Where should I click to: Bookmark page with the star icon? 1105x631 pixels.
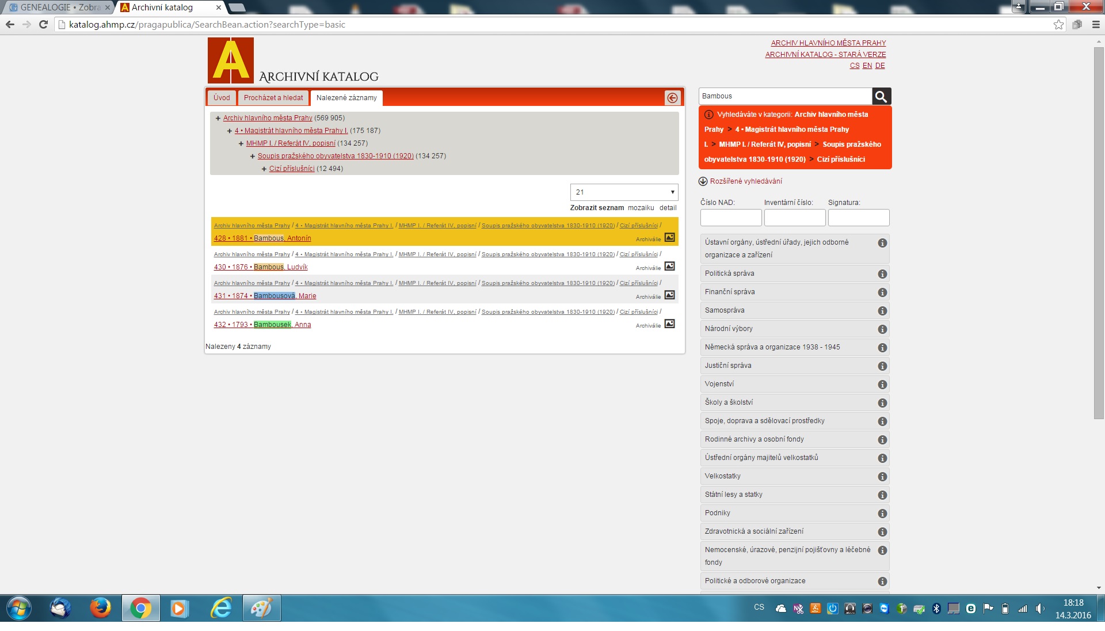pyautogui.click(x=1058, y=25)
